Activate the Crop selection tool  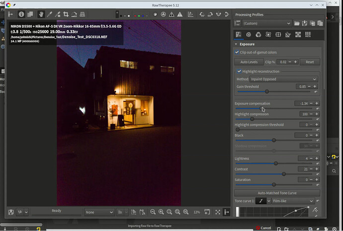click(66, 14)
